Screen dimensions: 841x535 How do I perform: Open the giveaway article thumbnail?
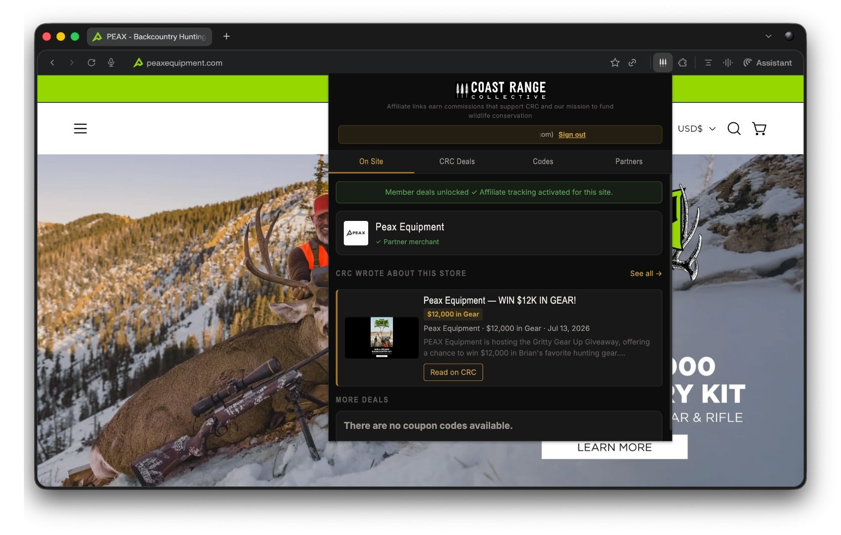tap(382, 338)
